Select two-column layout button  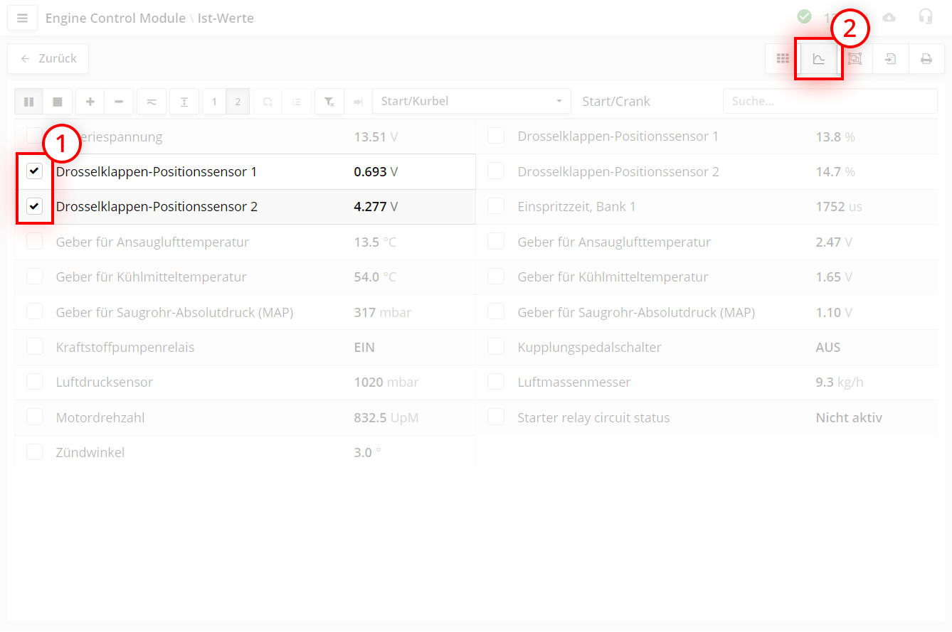tap(238, 102)
